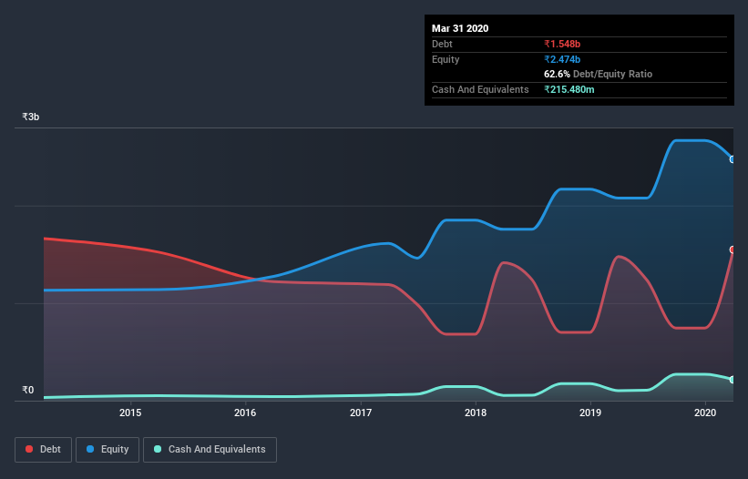Viewport: 748px width, 479px height.
Task: Click the Cash And Equivalents tooltip label
Action: 480,89
